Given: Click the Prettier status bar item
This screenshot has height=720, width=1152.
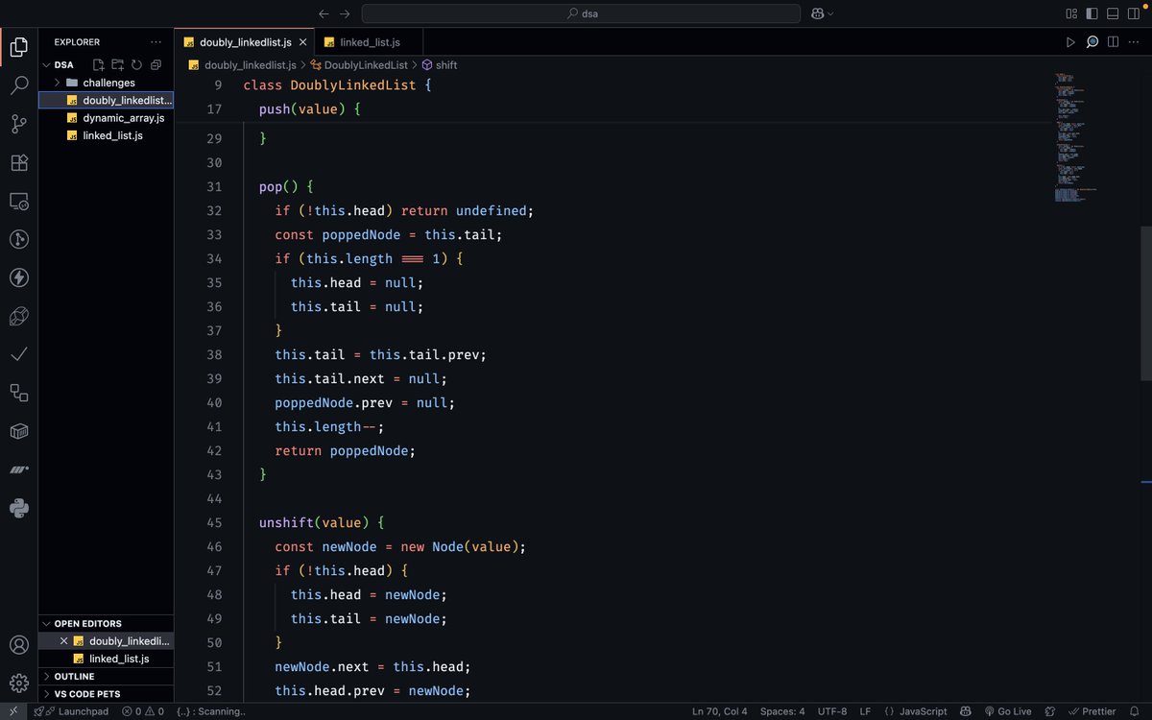Looking at the screenshot, I should [x=1092, y=711].
